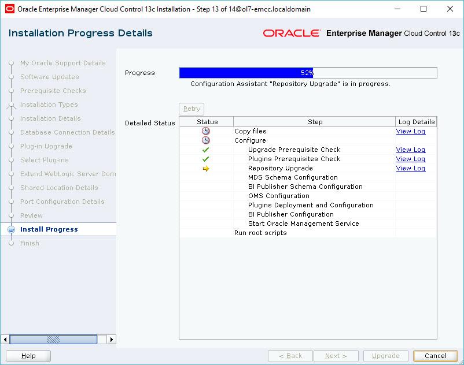Click yellow arrow icon beside Repository Upgrade
The width and height of the screenshot is (464, 365).
coord(206,168)
